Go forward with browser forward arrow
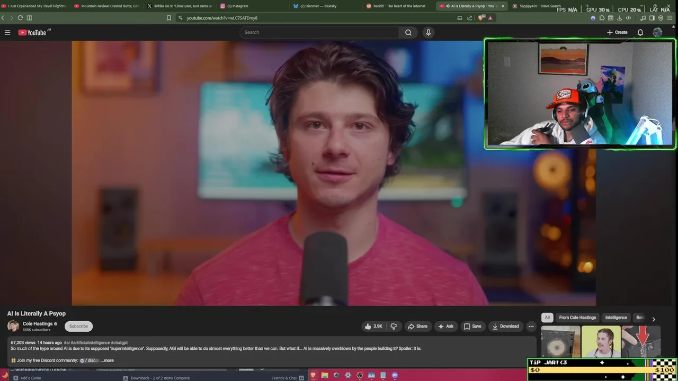This screenshot has width=678, height=381. pos(12,17)
